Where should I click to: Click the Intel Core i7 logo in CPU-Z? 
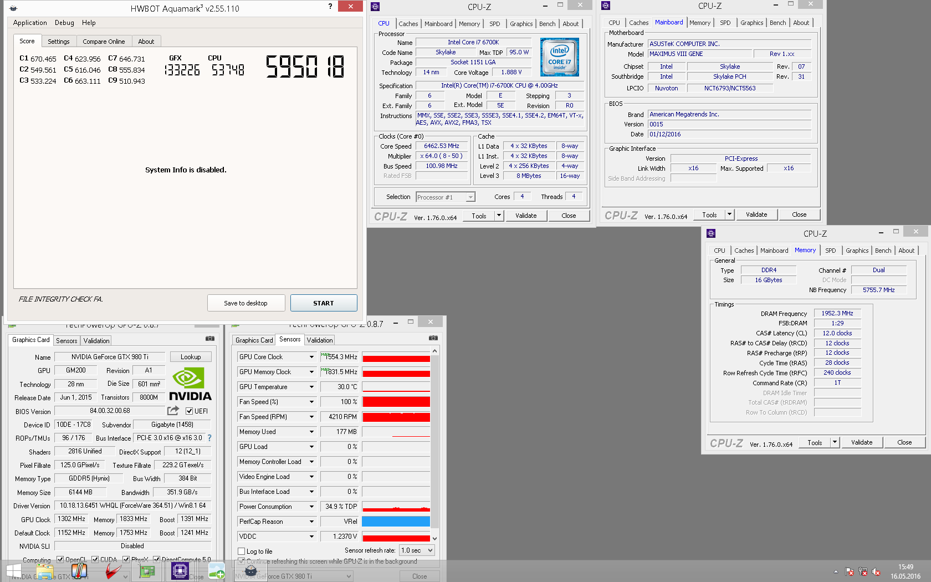tap(560, 57)
